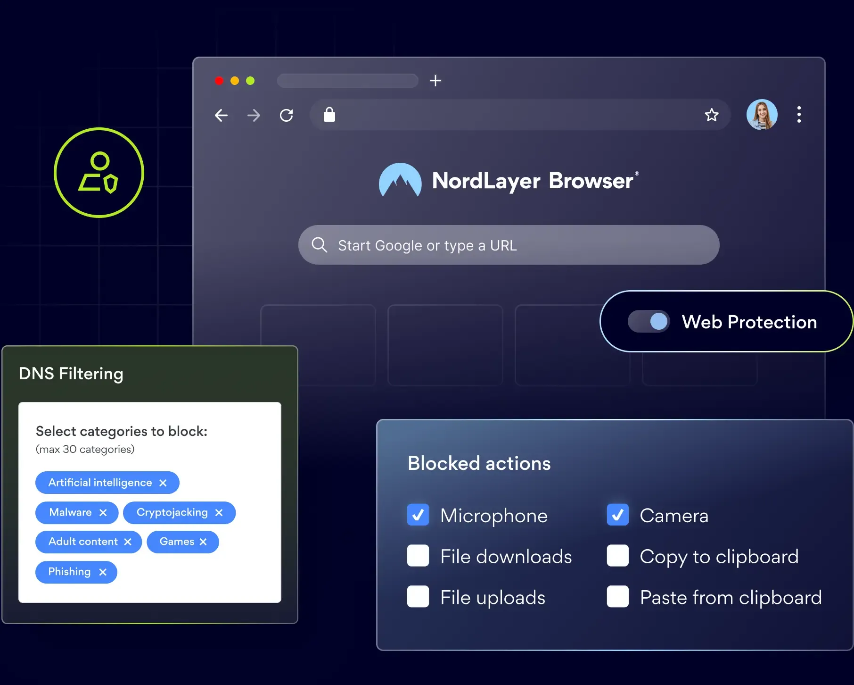Click the green window maximize dot
Viewport: 854px width, 685px height.
pos(250,81)
